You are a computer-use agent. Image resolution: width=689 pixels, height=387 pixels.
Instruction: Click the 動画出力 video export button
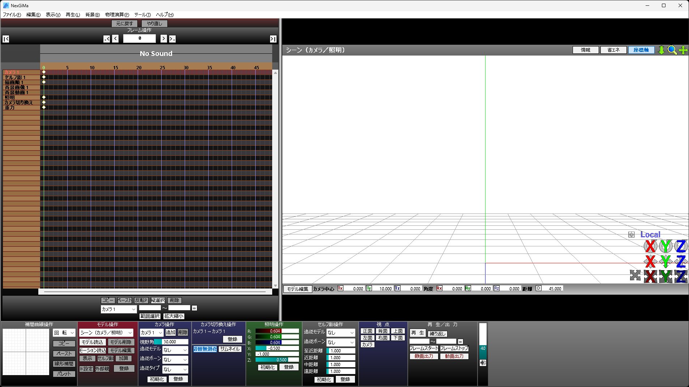coord(454,356)
